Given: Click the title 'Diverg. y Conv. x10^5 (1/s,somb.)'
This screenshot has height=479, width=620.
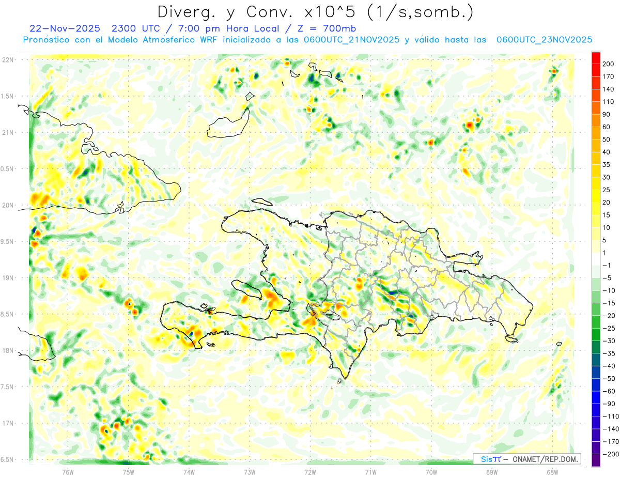Looking at the screenshot, I should [316, 12].
